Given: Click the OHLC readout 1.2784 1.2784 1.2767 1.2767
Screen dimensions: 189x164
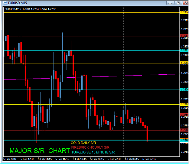Looking at the screenshot, I should [x=39, y=9].
